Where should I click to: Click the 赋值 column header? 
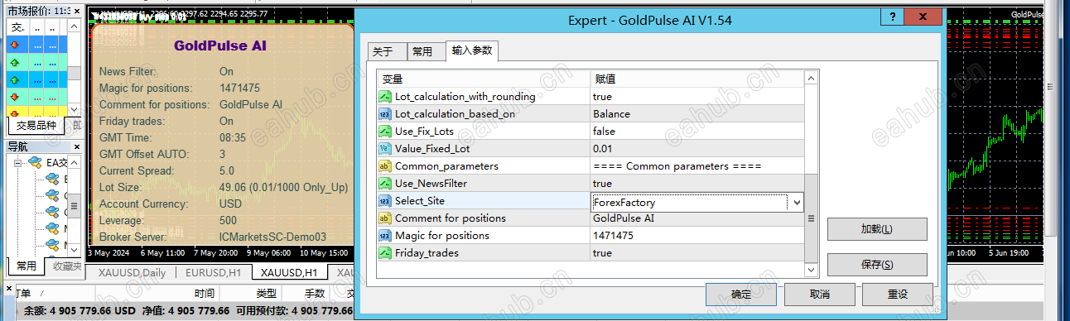click(697, 79)
